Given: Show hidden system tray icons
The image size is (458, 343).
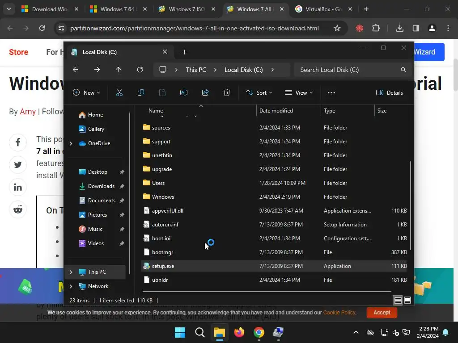Looking at the screenshot, I should tap(356, 332).
